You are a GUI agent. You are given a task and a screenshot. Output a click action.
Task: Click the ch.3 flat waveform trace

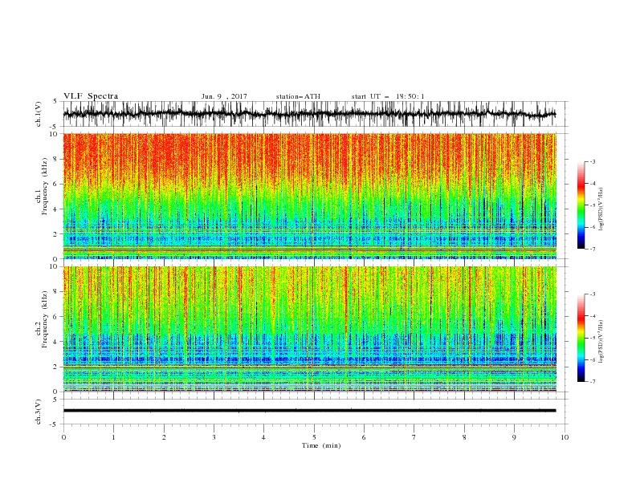[x=309, y=411]
